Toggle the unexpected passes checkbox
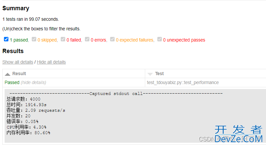266x146 pixels. (x=159, y=39)
